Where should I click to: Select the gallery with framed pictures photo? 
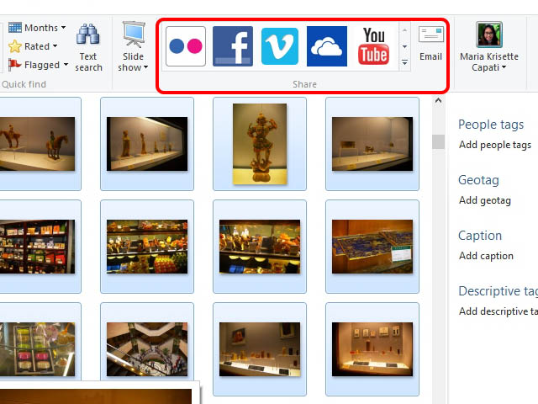tap(260, 349)
